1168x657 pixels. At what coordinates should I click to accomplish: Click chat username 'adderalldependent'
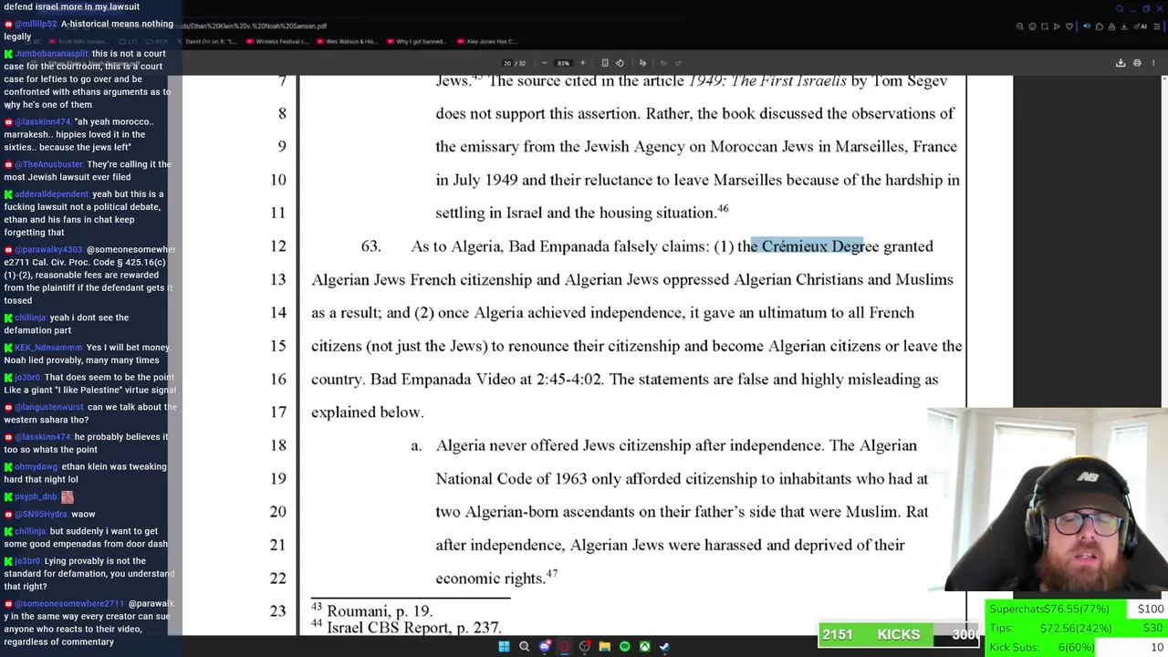pos(51,194)
